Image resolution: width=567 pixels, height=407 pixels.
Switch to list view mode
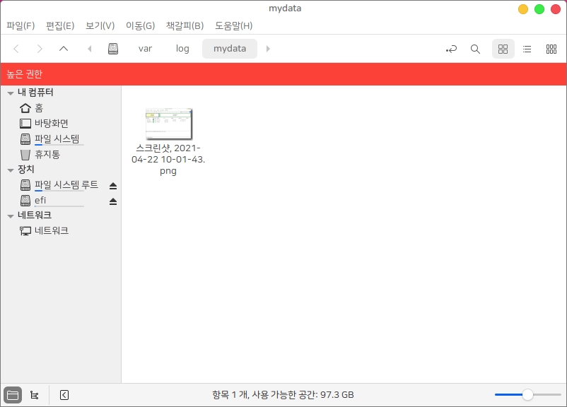pos(527,49)
